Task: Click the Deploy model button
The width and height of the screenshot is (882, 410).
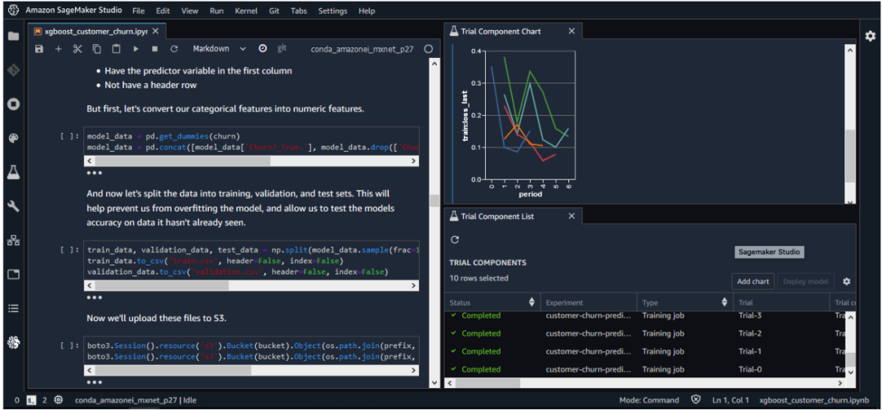Action: point(805,281)
